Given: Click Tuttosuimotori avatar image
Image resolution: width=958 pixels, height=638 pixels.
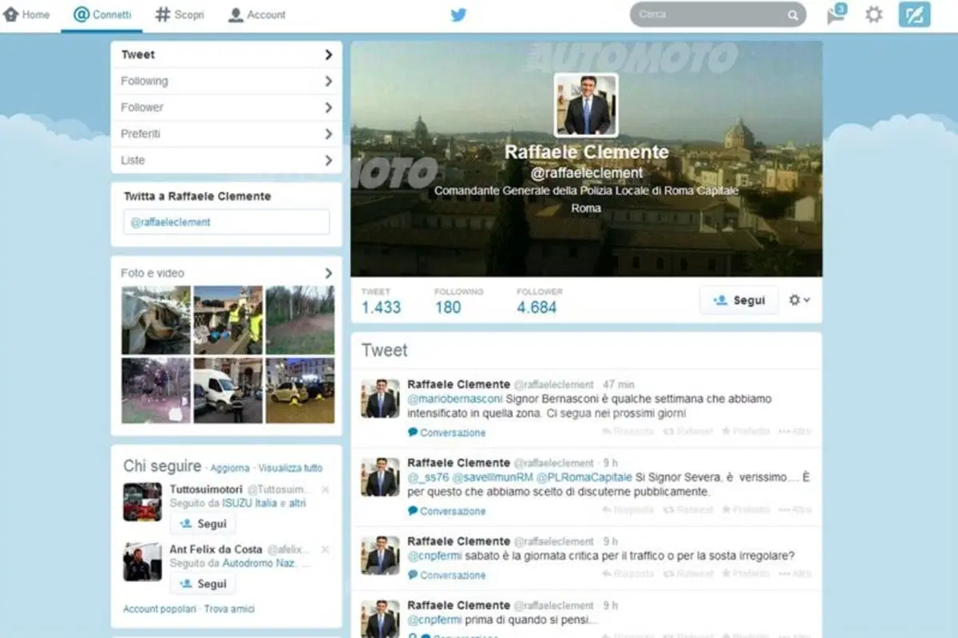Looking at the screenshot, I should pyautogui.click(x=142, y=501).
